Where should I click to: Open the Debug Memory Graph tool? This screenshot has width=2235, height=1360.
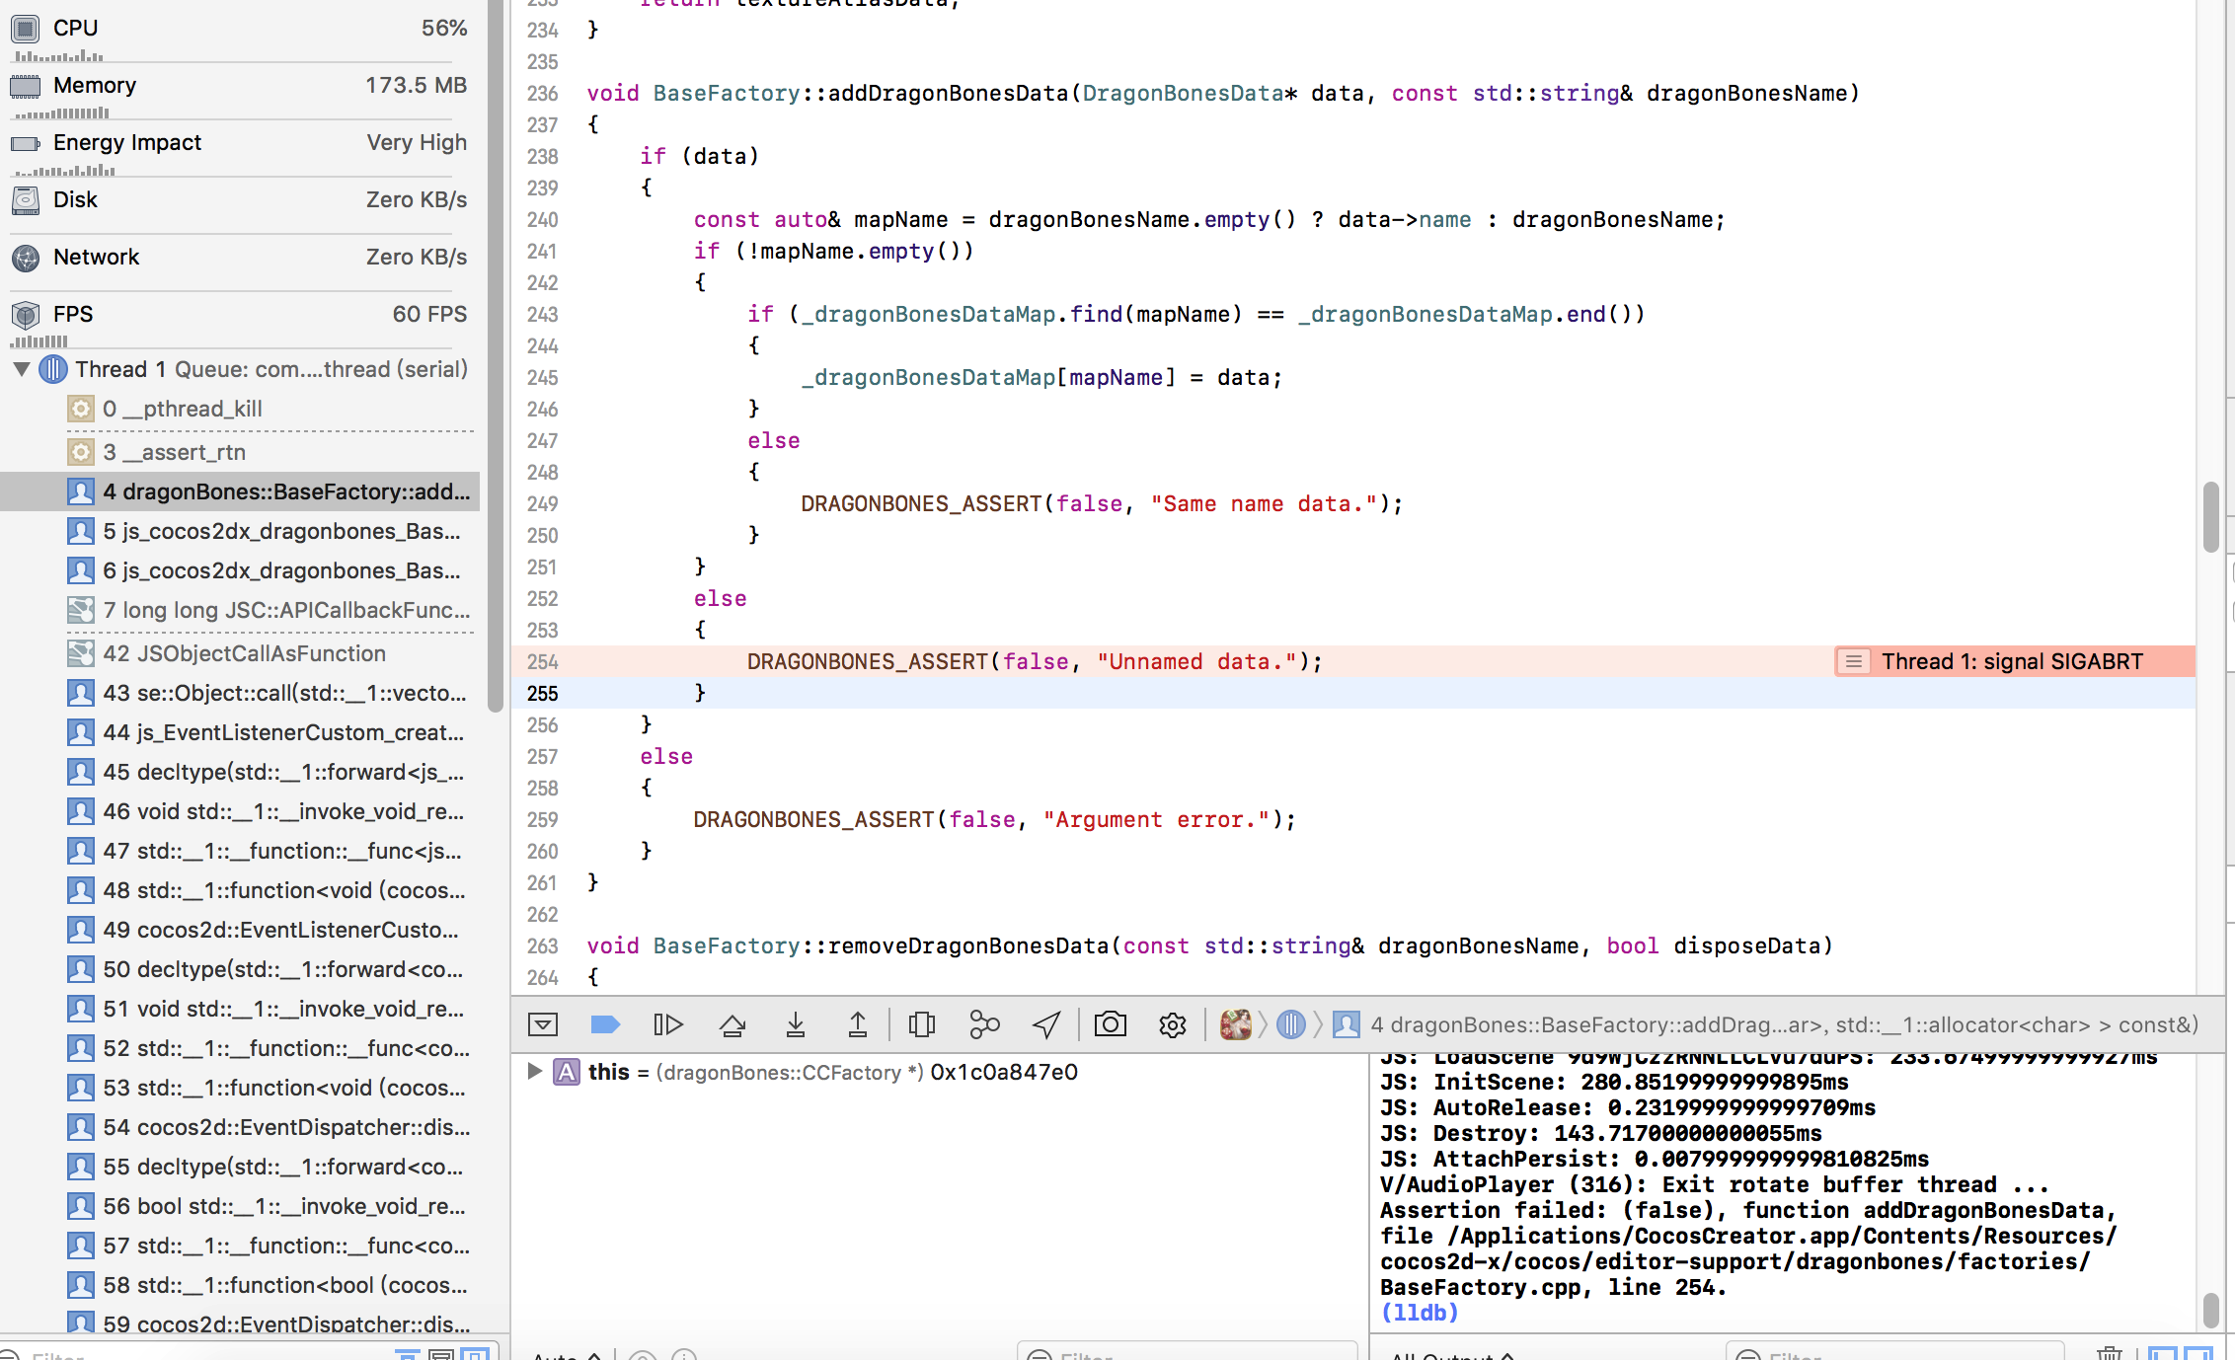pyautogui.click(x=983, y=1024)
